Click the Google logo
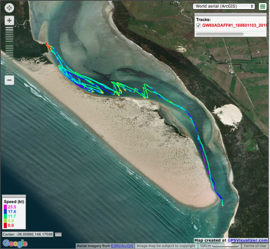 point(15,243)
